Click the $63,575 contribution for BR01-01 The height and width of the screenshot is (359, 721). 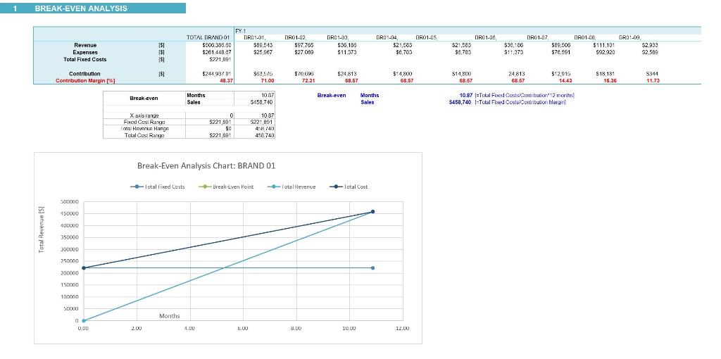pyautogui.click(x=263, y=73)
